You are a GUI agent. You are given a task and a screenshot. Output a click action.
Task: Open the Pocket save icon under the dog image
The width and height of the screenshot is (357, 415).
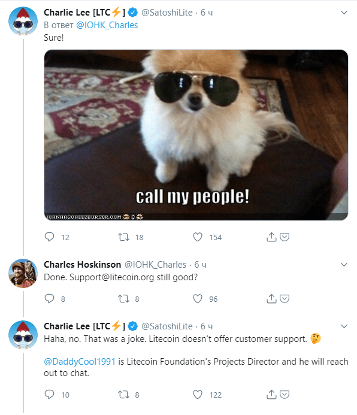(x=285, y=237)
